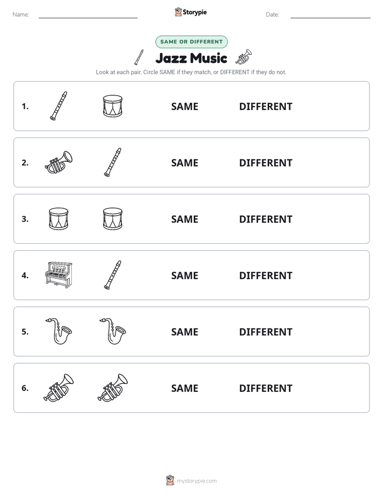
Task: Choose SAME for pair 3
Action: pos(185,219)
